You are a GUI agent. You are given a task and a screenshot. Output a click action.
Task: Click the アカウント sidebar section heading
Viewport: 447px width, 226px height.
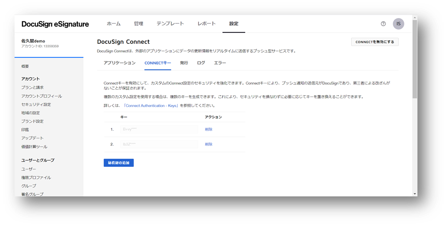click(30, 79)
